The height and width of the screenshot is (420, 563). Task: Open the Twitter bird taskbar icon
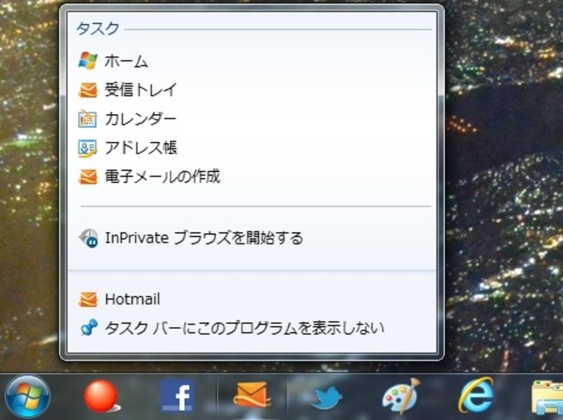point(327,398)
